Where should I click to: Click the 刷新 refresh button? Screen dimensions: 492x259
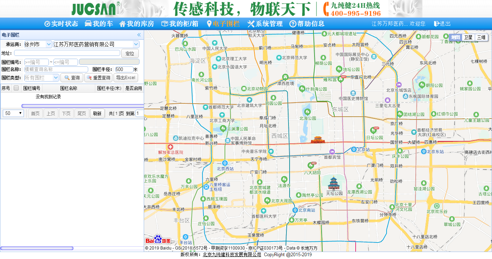pyautogui.click(x=97, y=113)
